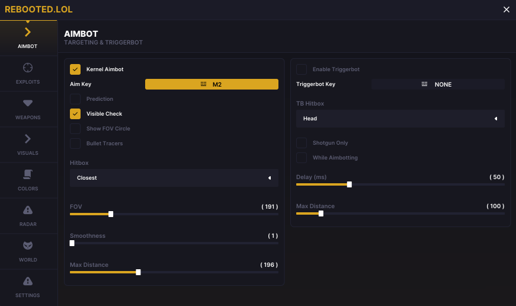
Task: Click the Settings warning triangle icon
Action: pyautogui.click(x=28, y=281)
